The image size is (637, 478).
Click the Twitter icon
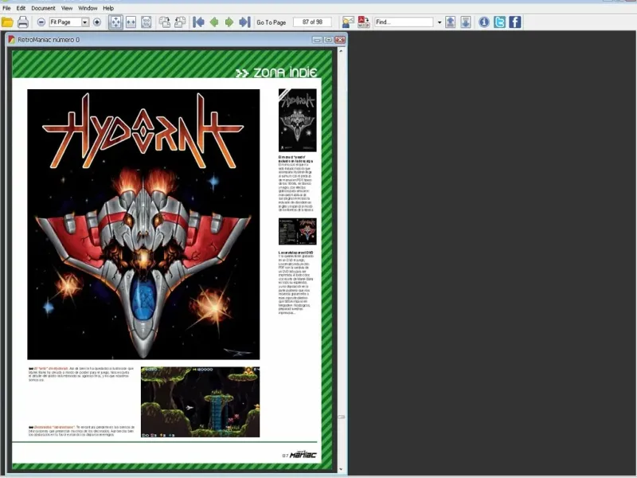[500, 22]
